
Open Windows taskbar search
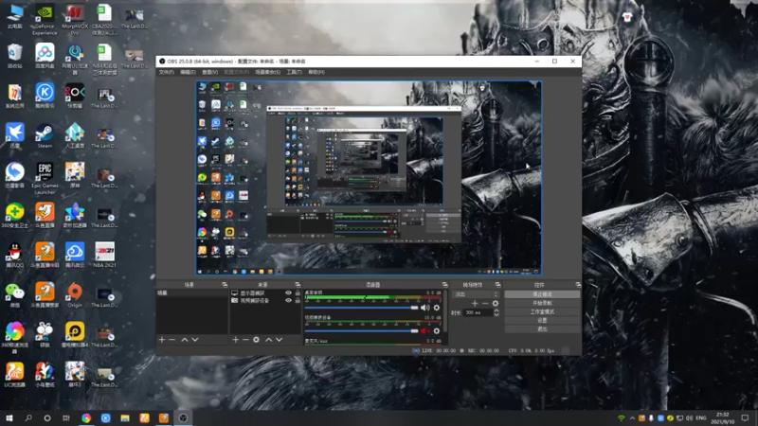tap(28, 417)
